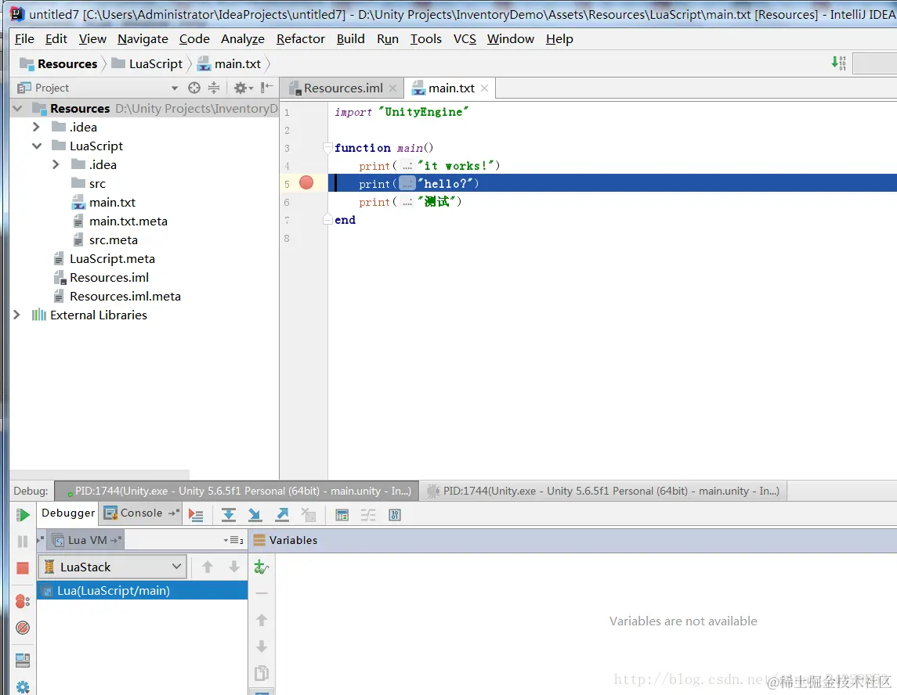Image resolution: width=897 pixels, height=695 pixels.
Task: Open the Navigate menu
Action: pyautogui.click(x=143, y=39)
